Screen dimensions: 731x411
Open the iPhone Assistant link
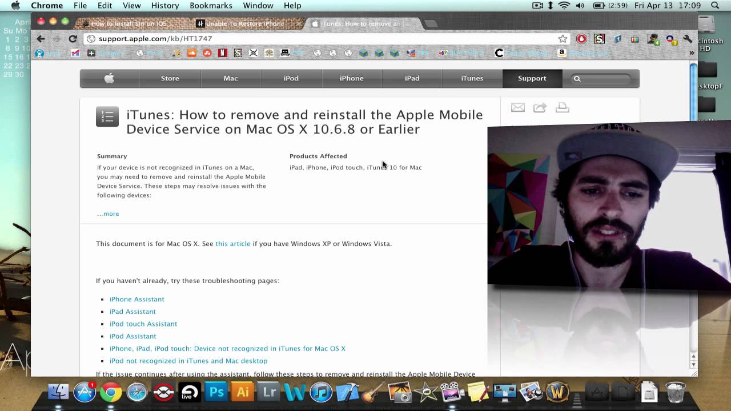(137, 299)
